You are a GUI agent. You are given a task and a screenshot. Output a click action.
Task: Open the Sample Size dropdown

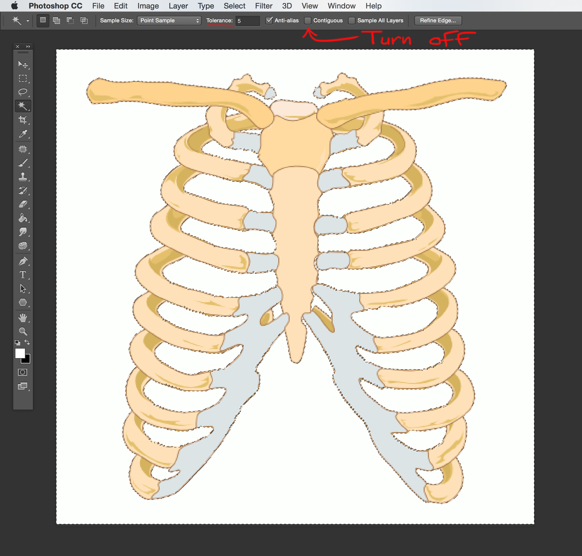tap(169, 20)
